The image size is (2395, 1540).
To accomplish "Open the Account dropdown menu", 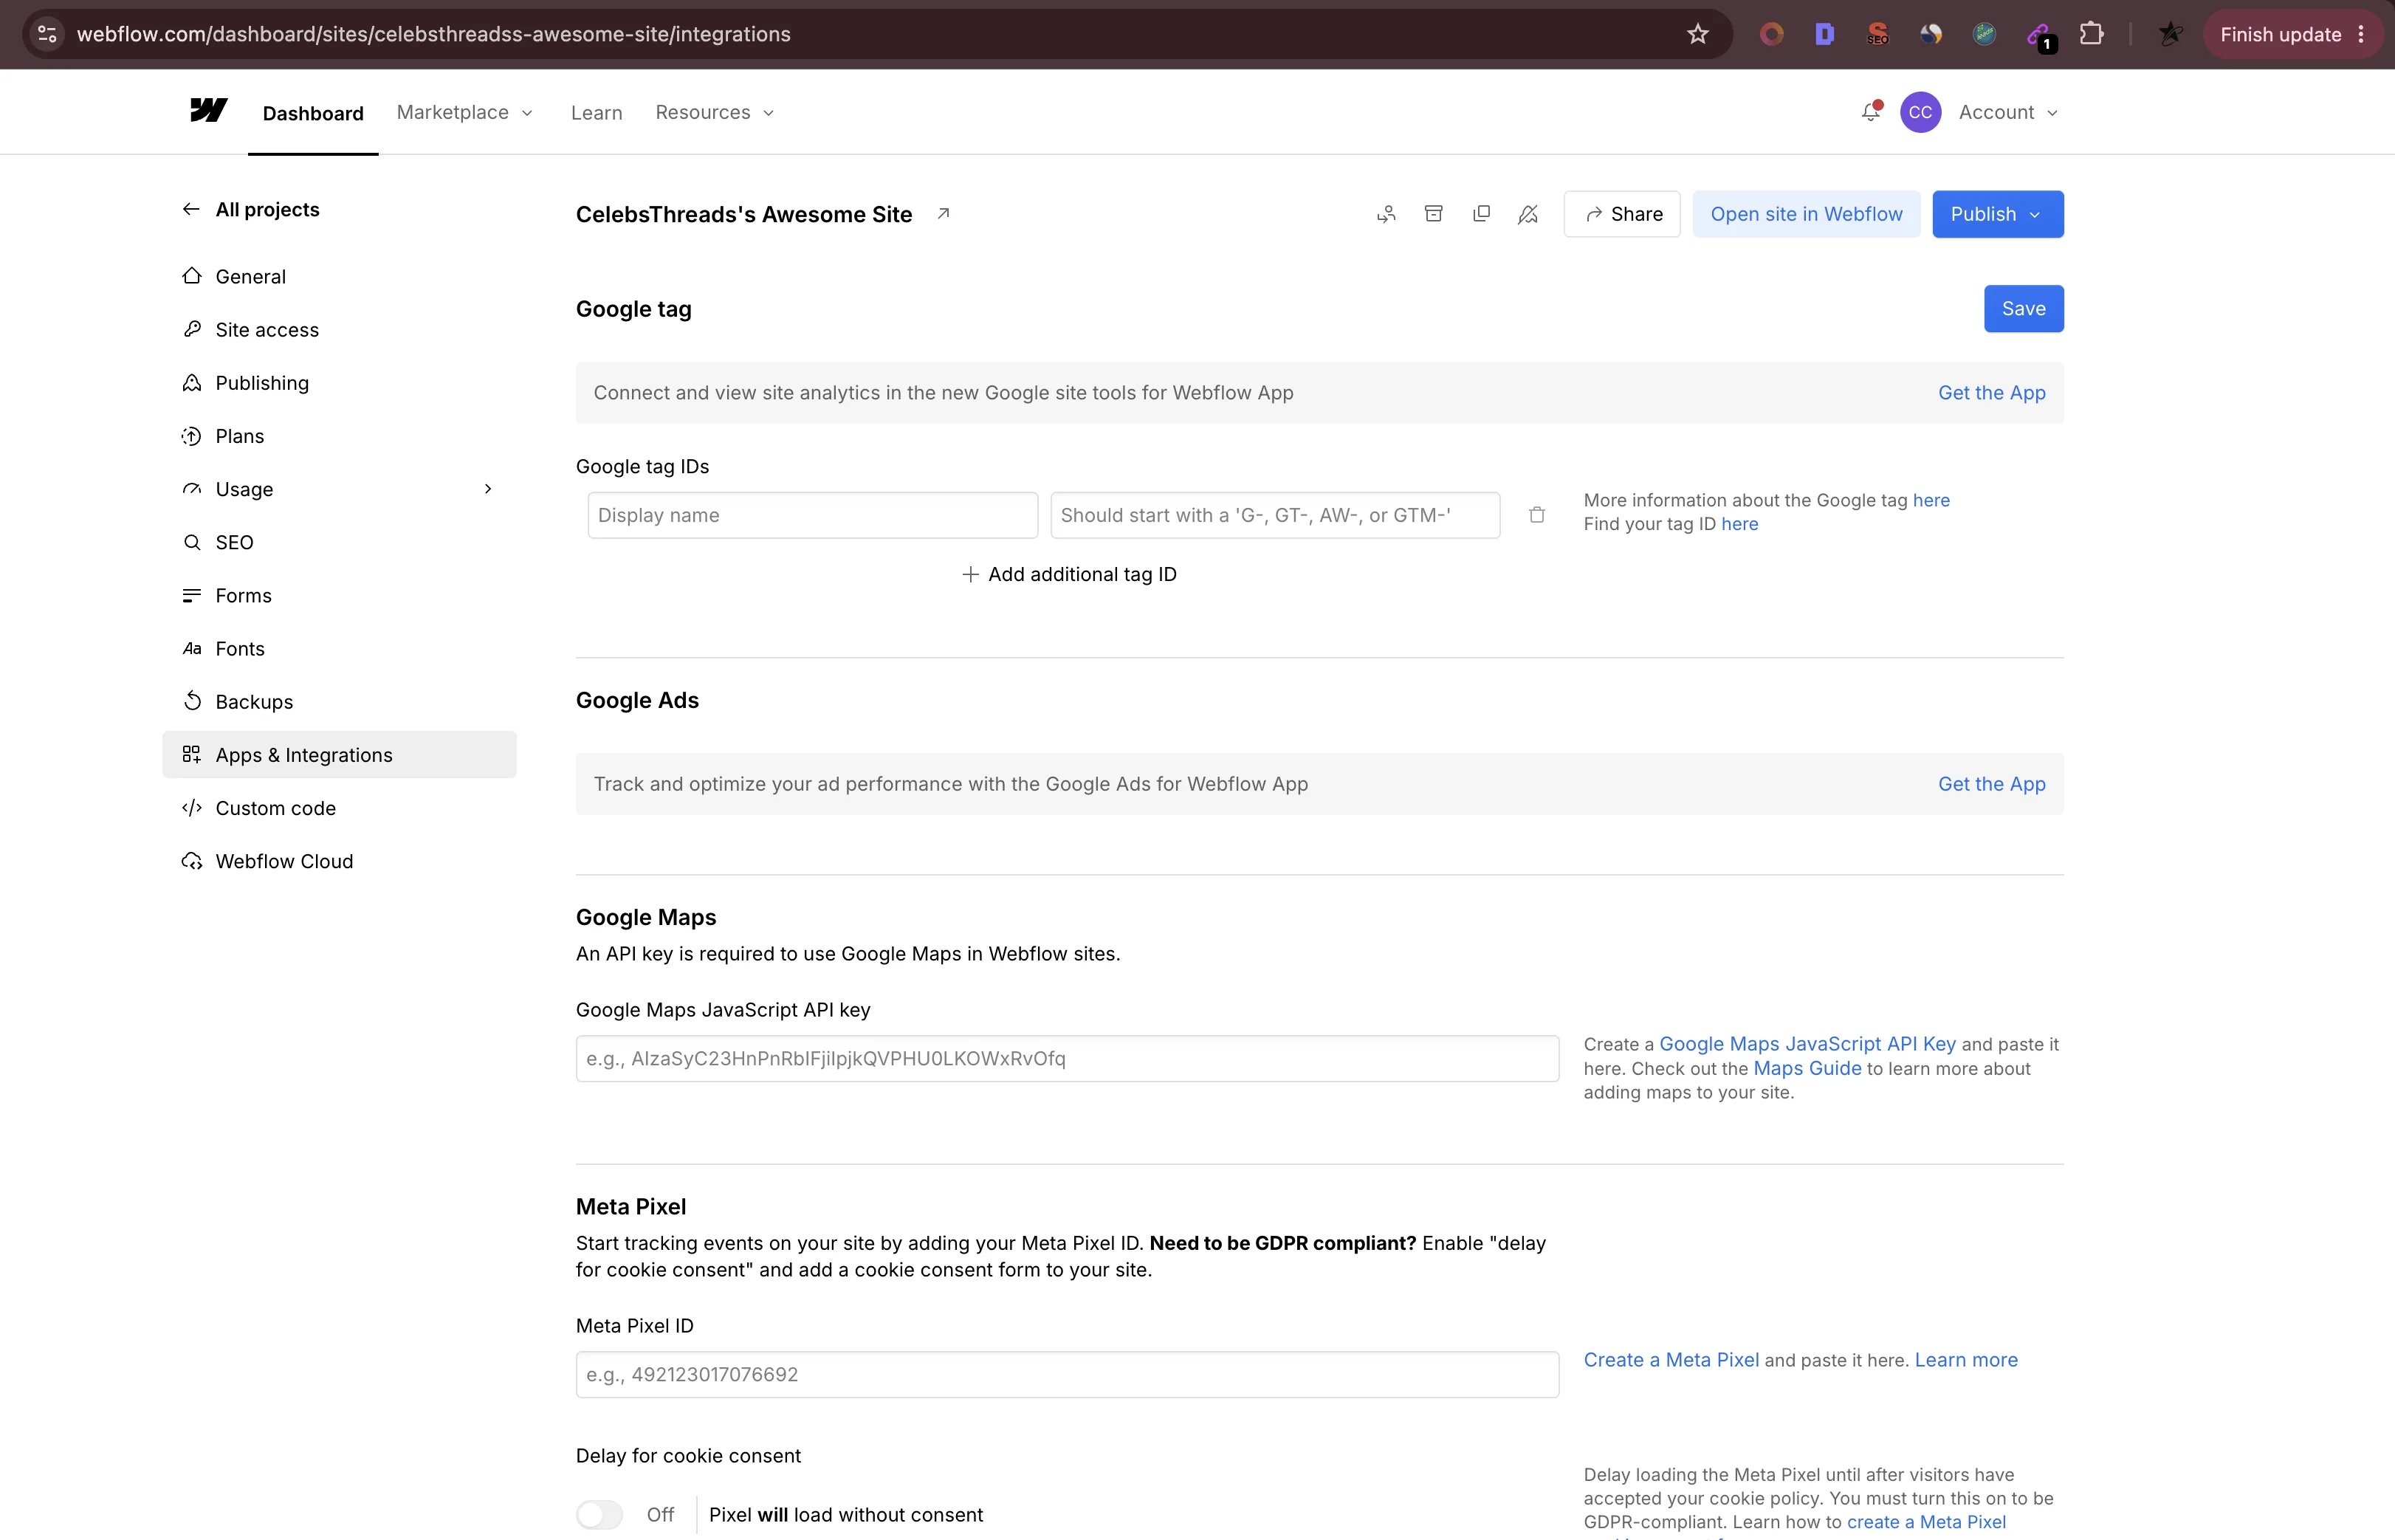I will coord(2008,112).
